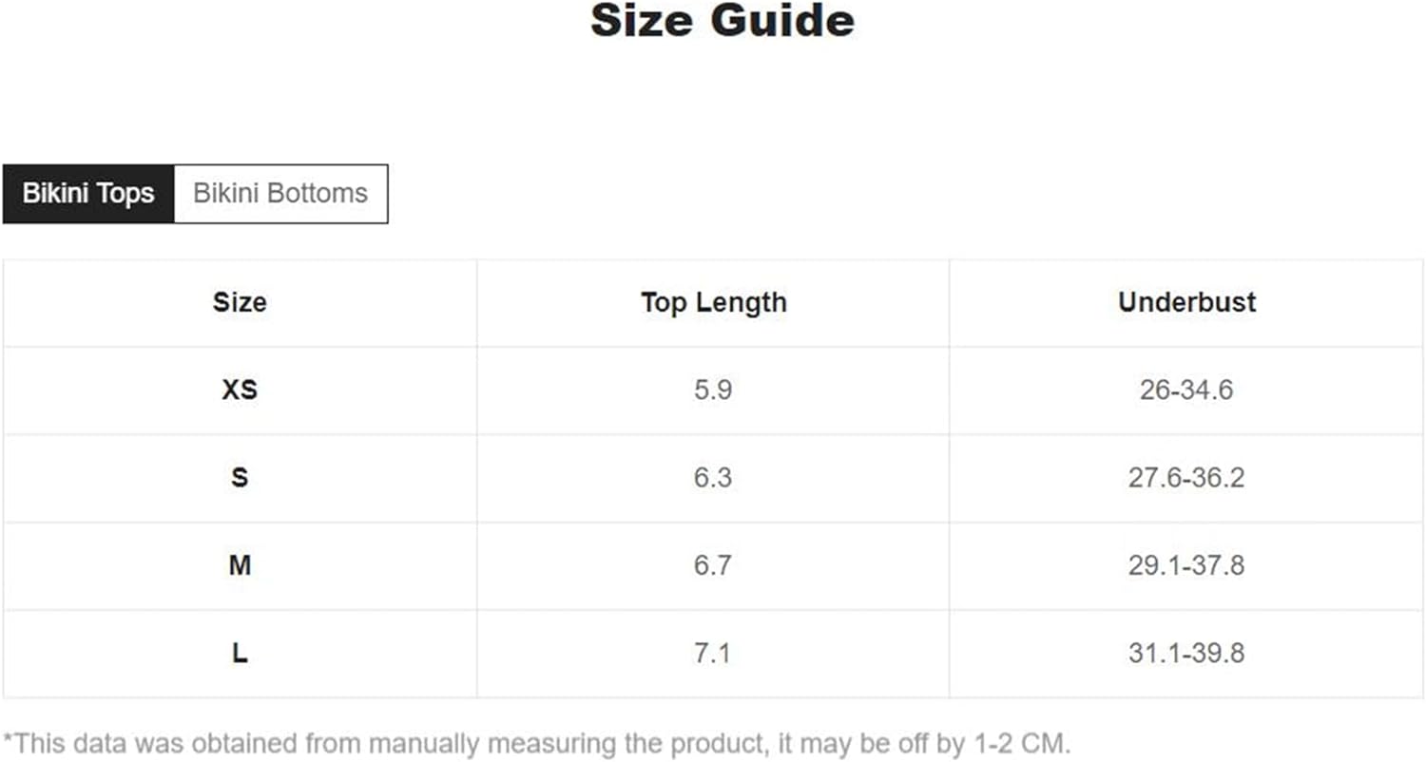Click the 26-34.6 underbust cell
Viewport: 1426px width, 762px height.
[x=1186, y=391]
